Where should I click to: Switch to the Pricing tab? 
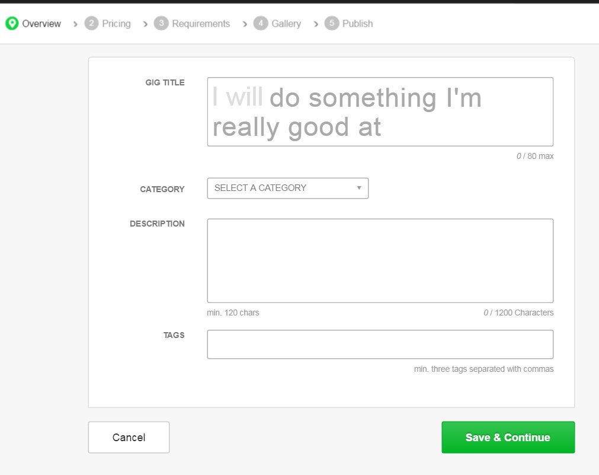[116, 23]
